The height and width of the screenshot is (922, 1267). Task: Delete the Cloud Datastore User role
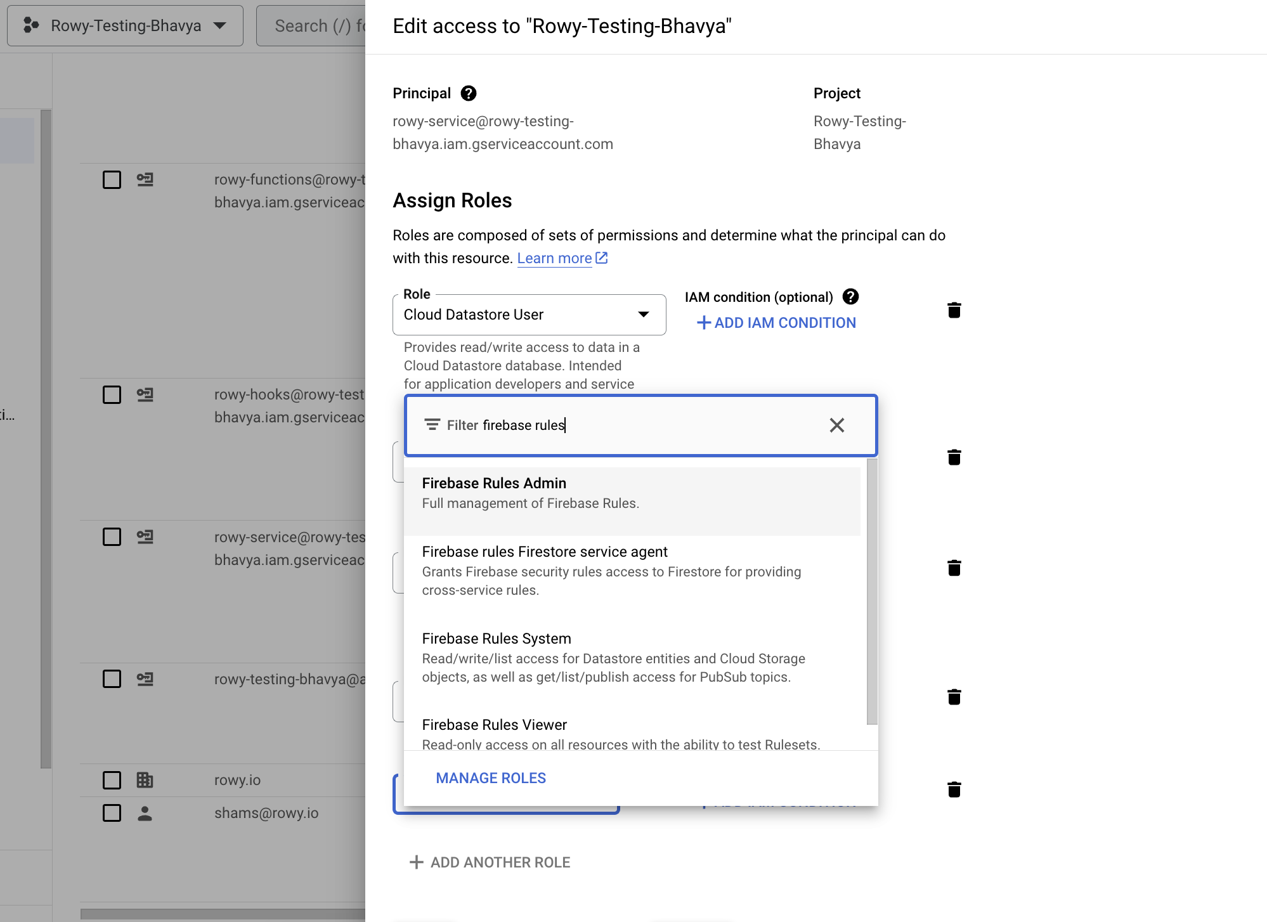tap(954, 310)
